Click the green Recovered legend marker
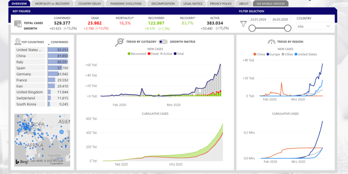Image resolution: width=348 pixels, height=174 pixels. tap(129, 54)
